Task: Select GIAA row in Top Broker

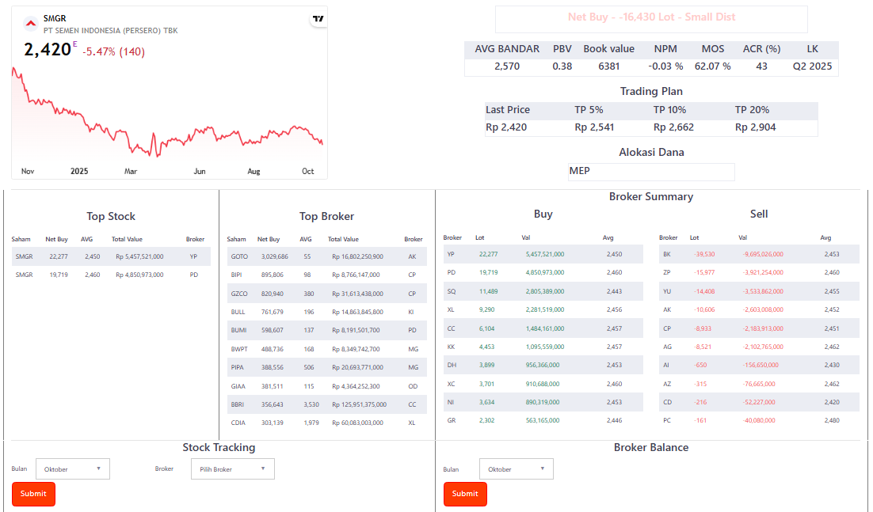Action: [x=327, y=386]
